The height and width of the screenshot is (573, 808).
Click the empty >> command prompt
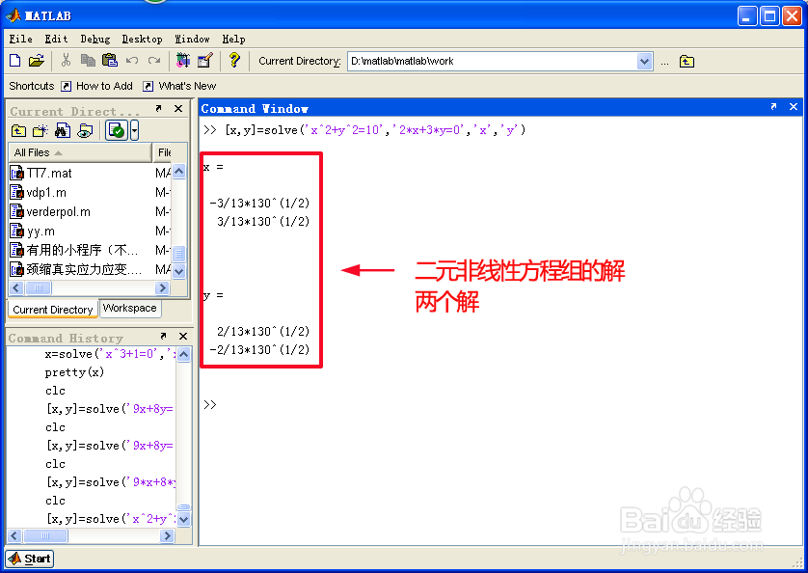click(x=210, y=404)
